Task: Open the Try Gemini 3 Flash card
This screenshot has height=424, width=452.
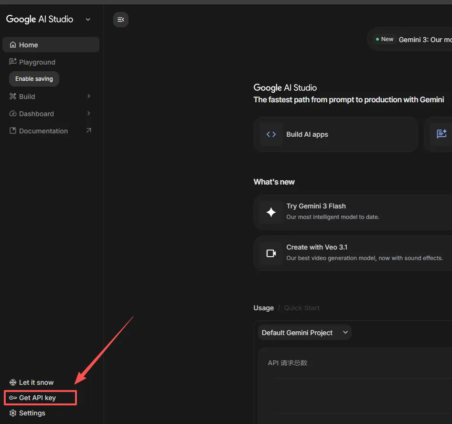Action: tap(353, 212)
